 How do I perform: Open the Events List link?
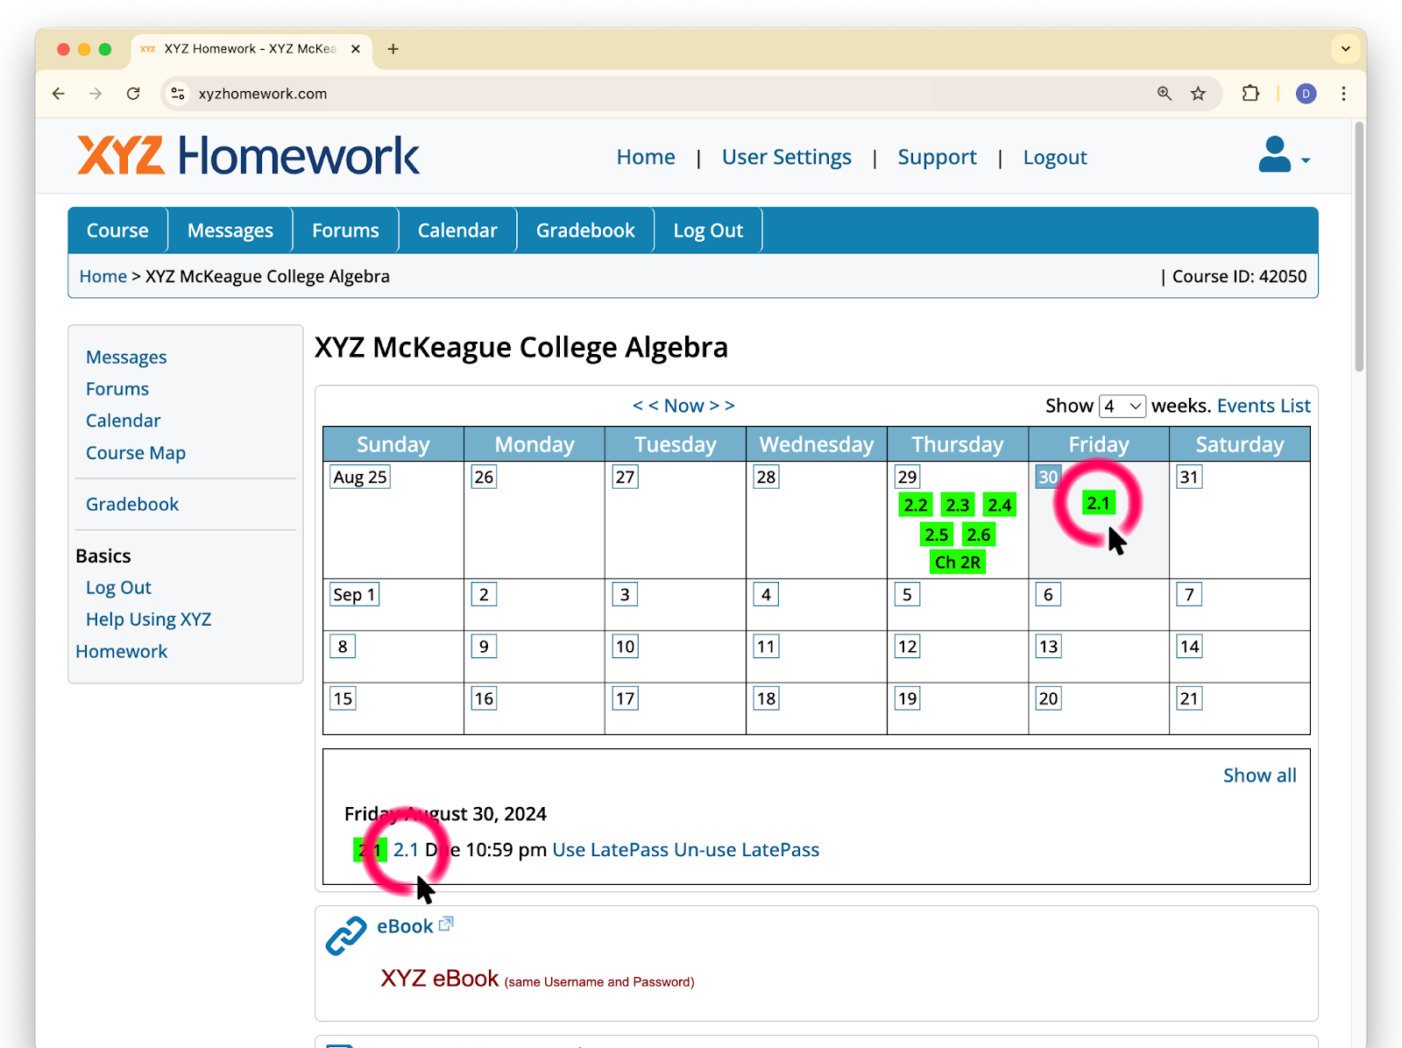click(x=1264, y=406)
